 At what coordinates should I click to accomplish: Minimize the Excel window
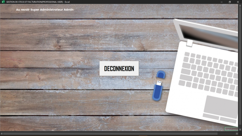pos(222,2)
